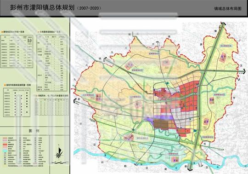Pick the cyan swatch in the legend
248x174 pixels.
pyautogui.click(x=5, y=151)
